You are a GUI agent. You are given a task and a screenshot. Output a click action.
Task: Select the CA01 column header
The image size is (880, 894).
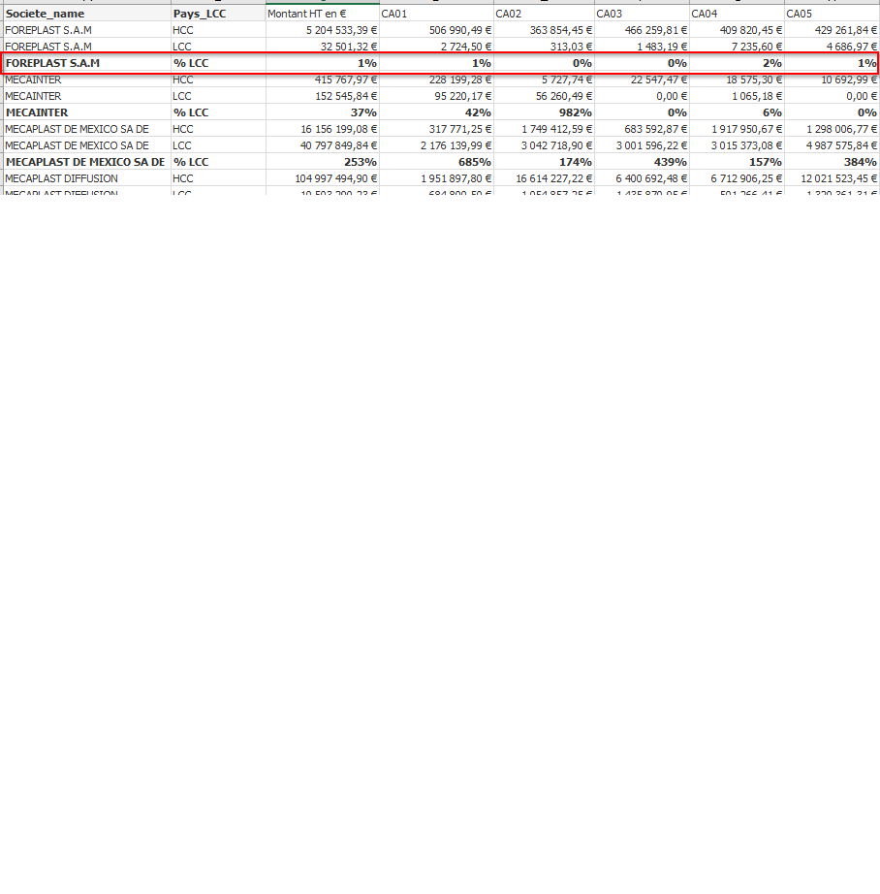coord(436,14)
